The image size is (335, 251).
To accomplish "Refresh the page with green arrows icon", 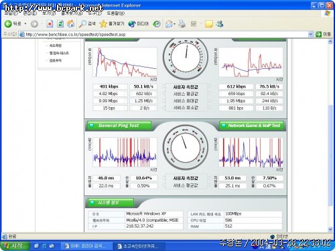I will (x=60, y=24).
